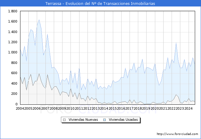201x139 pixels.
Task: Select the Viviendas Usadas legend label
Action: [123, 120]
